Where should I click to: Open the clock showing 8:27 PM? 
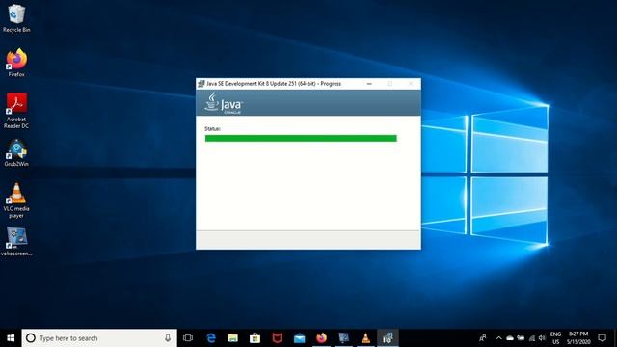[x=578, y=338]
